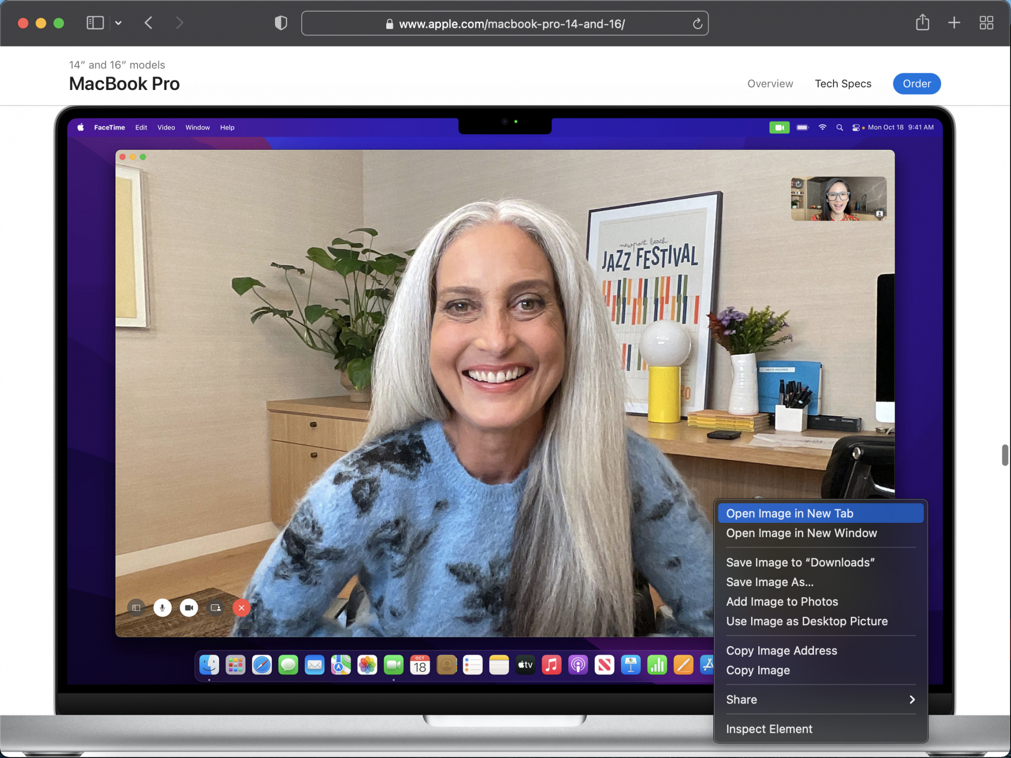Open the Share toolbar icon
The image size is (1011, 758).
coord(922,23)
